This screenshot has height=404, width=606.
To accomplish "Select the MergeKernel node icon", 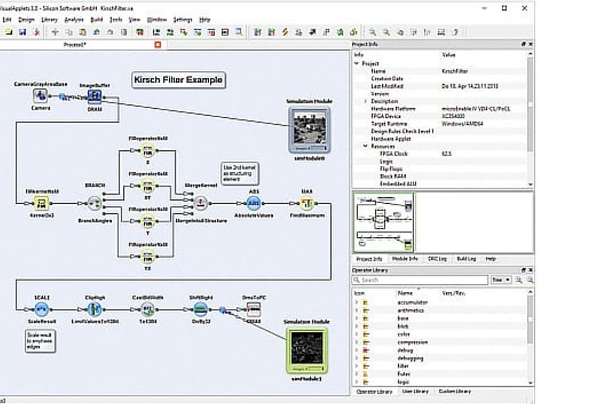I will (x=200, y=203).
